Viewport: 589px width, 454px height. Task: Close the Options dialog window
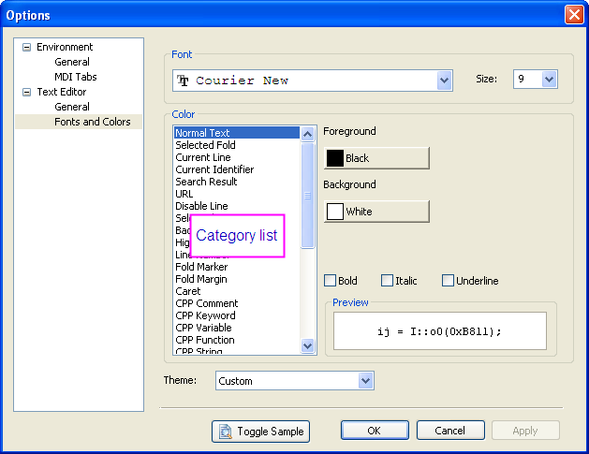[573, 14]
